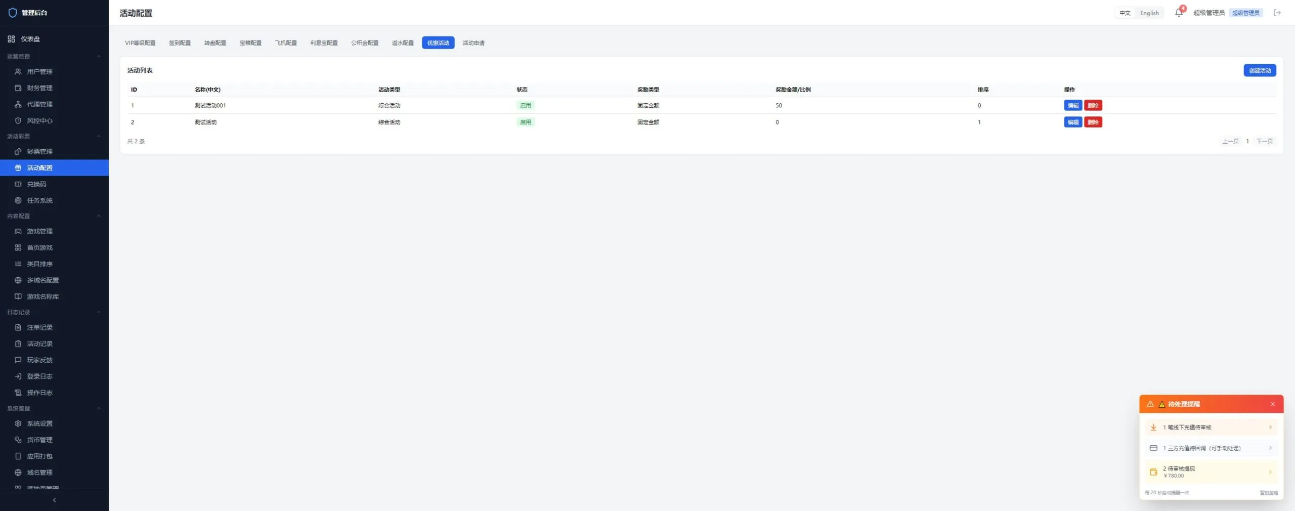Collapse the 运营管理 sidebar section
This screenshot has width=1295, height=511.
[x=99, y=57]
